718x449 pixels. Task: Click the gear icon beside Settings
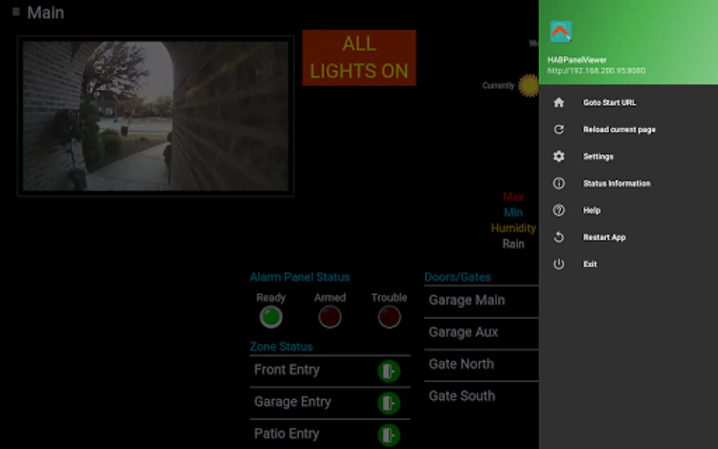tap(559, 156)
